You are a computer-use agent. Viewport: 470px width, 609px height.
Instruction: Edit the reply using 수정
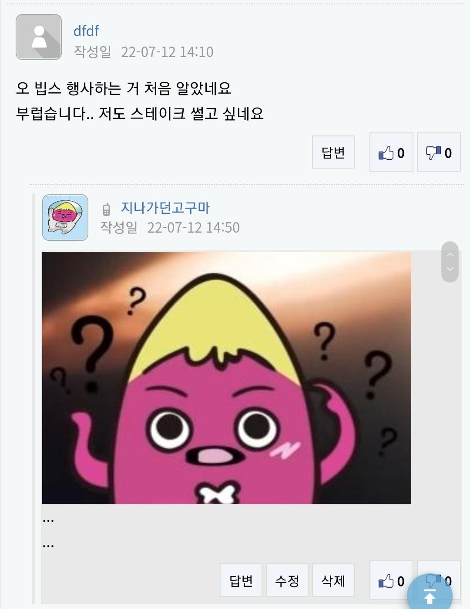click(287, 580)
